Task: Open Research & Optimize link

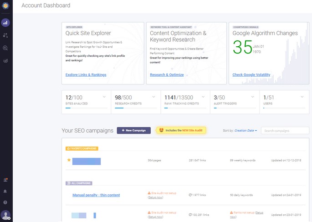Action: [x=167, y=75]
